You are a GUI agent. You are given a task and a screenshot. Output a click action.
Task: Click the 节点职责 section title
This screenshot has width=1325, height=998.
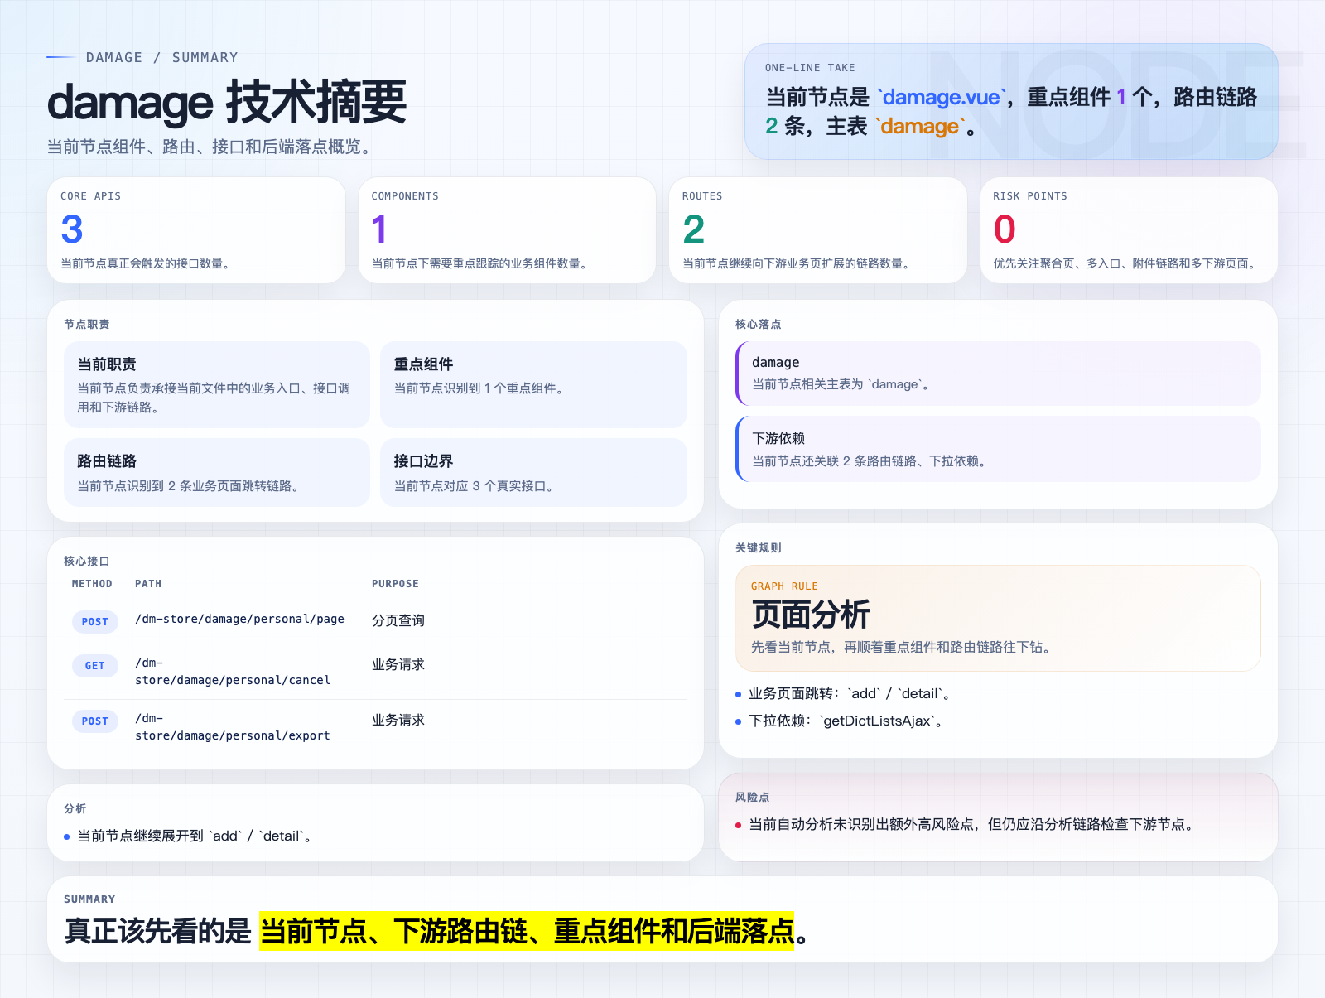(x=87, y=324)
